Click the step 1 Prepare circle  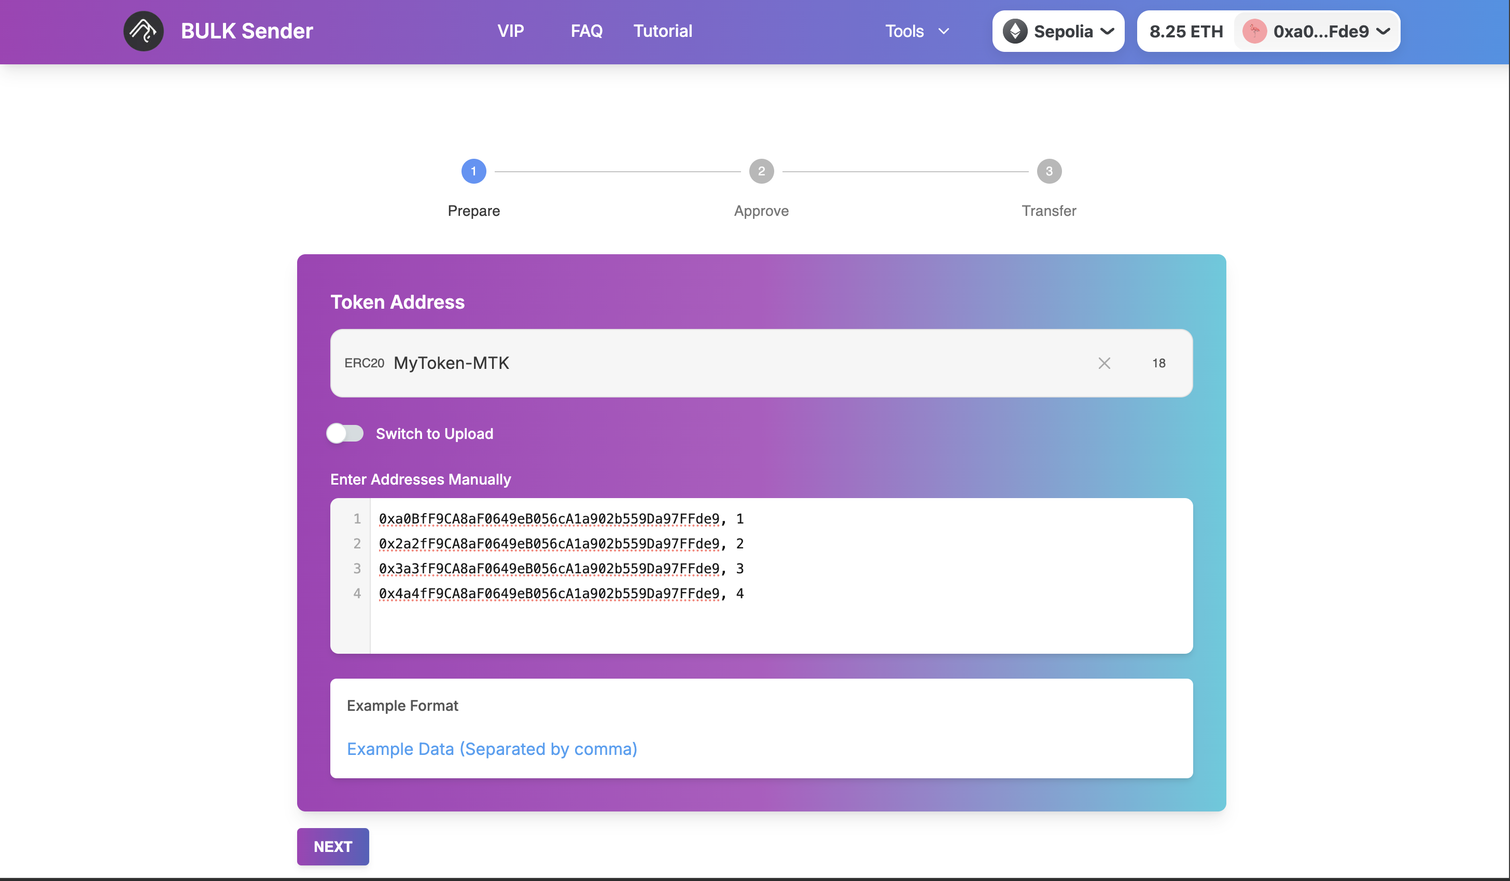[x=473, y=171]
